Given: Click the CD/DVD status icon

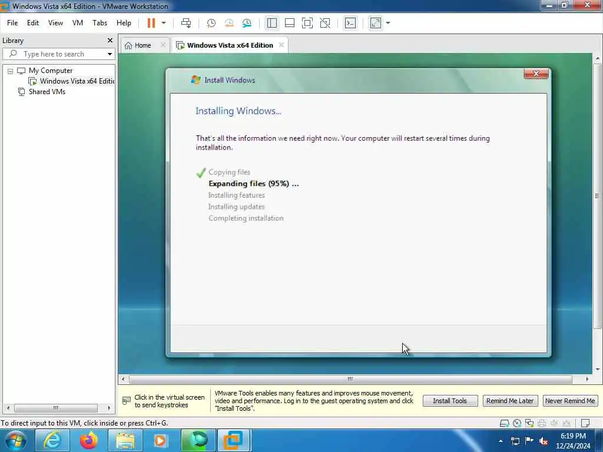Looking at the screenshot, I should (517, 424).
